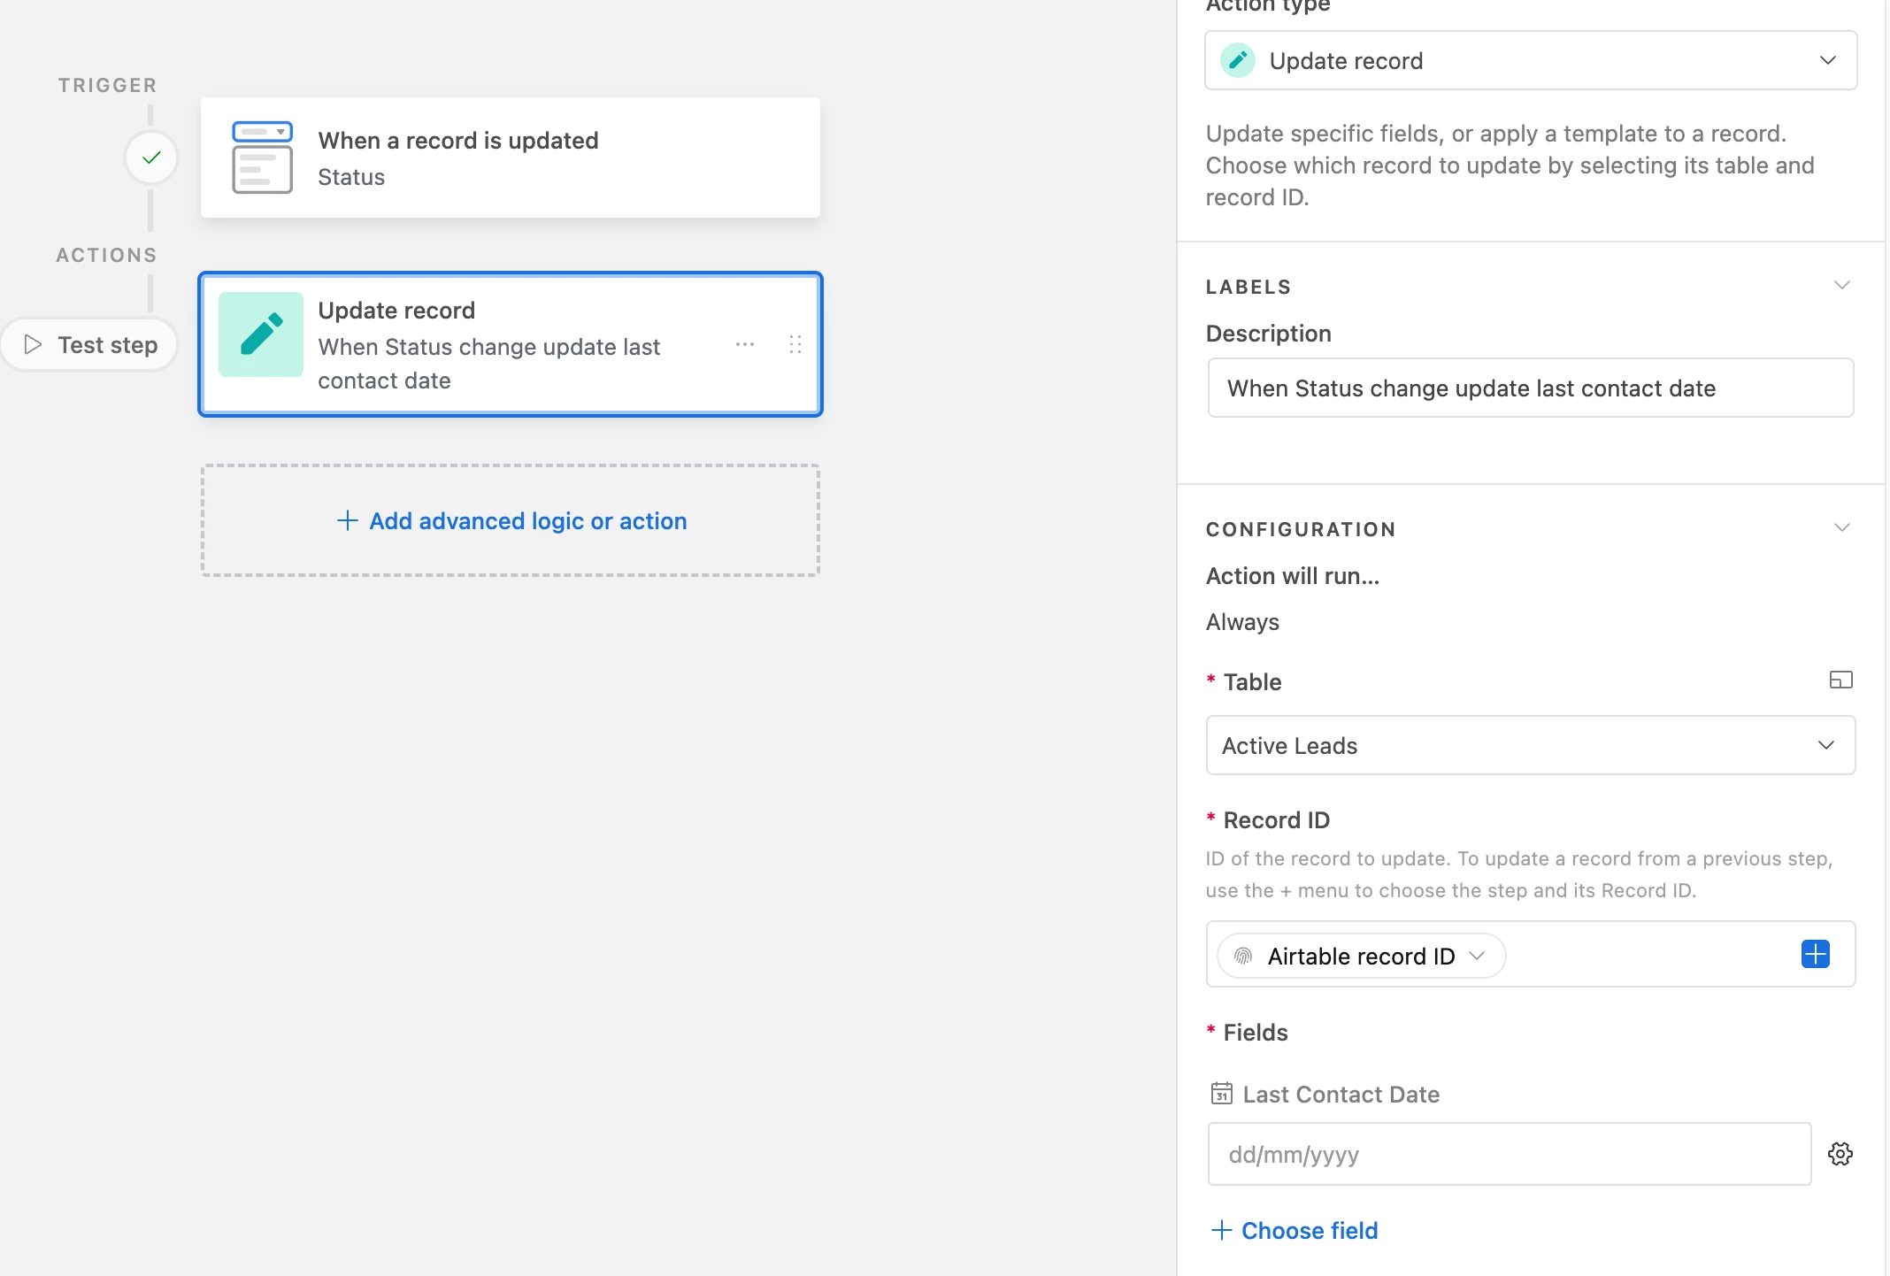Click the teal pencil Update record icon
This screenshot has width=1890, height=1276.
pos(261,334)
